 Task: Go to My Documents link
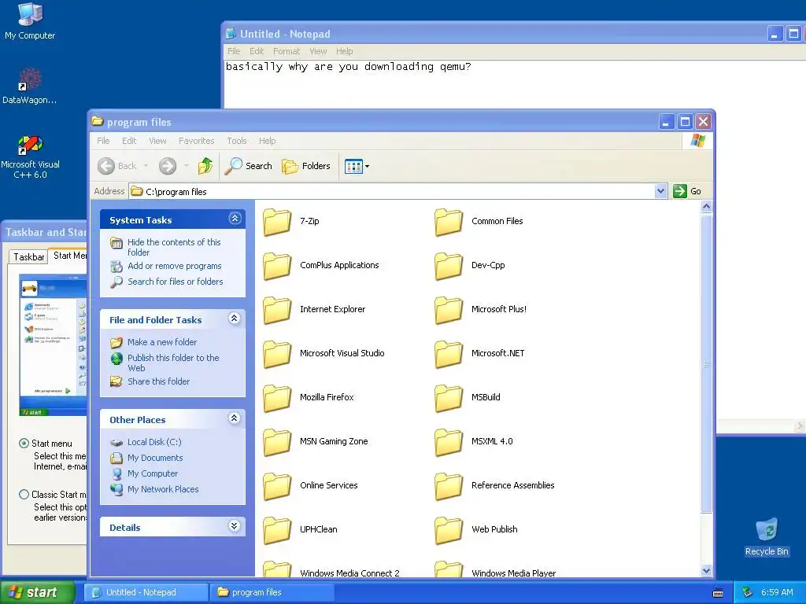pyautogui.click(x=155, y=458)
